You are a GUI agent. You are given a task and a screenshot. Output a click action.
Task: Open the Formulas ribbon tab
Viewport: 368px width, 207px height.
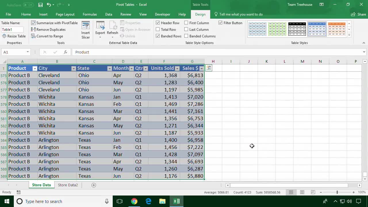click(90, 14)
